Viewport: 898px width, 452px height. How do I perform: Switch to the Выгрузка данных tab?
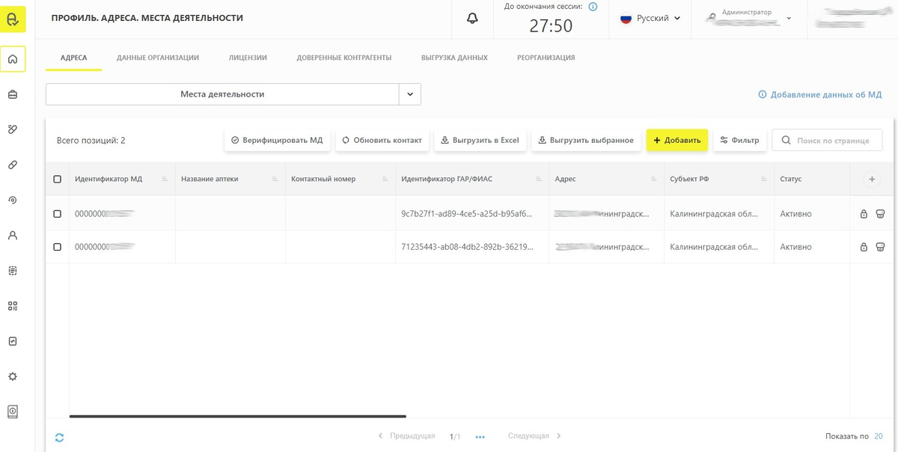coord(454,58)
